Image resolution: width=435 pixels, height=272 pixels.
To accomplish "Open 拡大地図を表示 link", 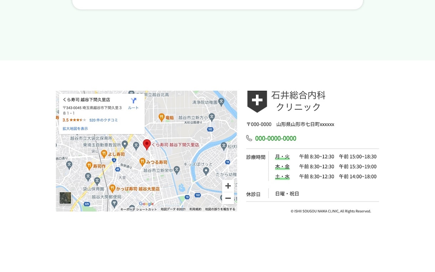I will point(75,129).
